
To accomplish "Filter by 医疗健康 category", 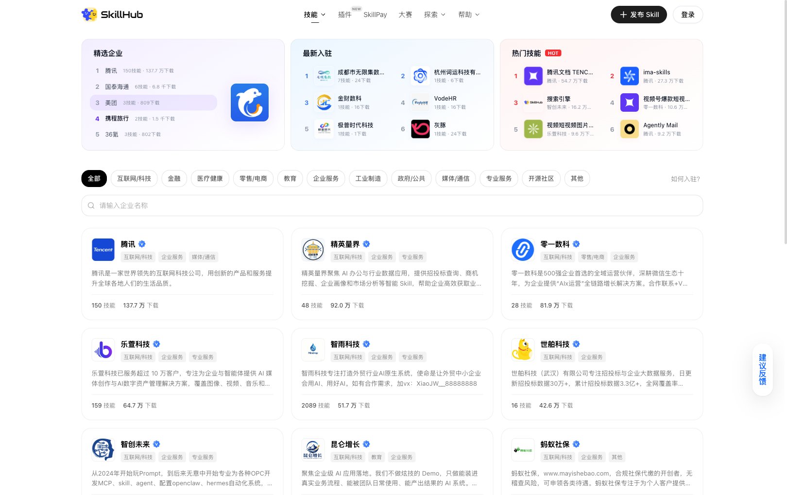I will click(x=210, y=179).
